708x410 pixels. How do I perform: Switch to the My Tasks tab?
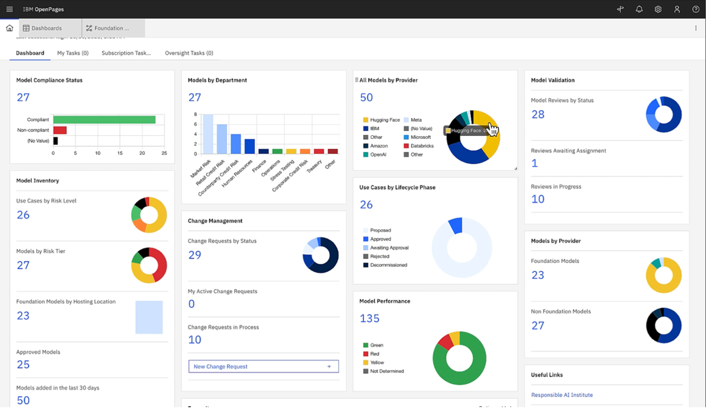pos(73,53)
